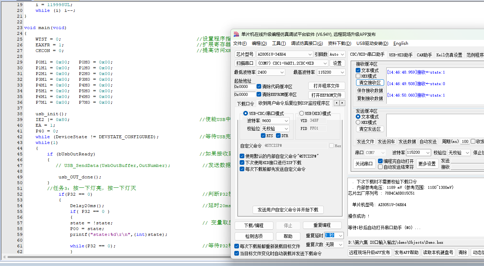484x266 pixels.
Task: Open the 文件(F) menu
Action: (240, 43)
